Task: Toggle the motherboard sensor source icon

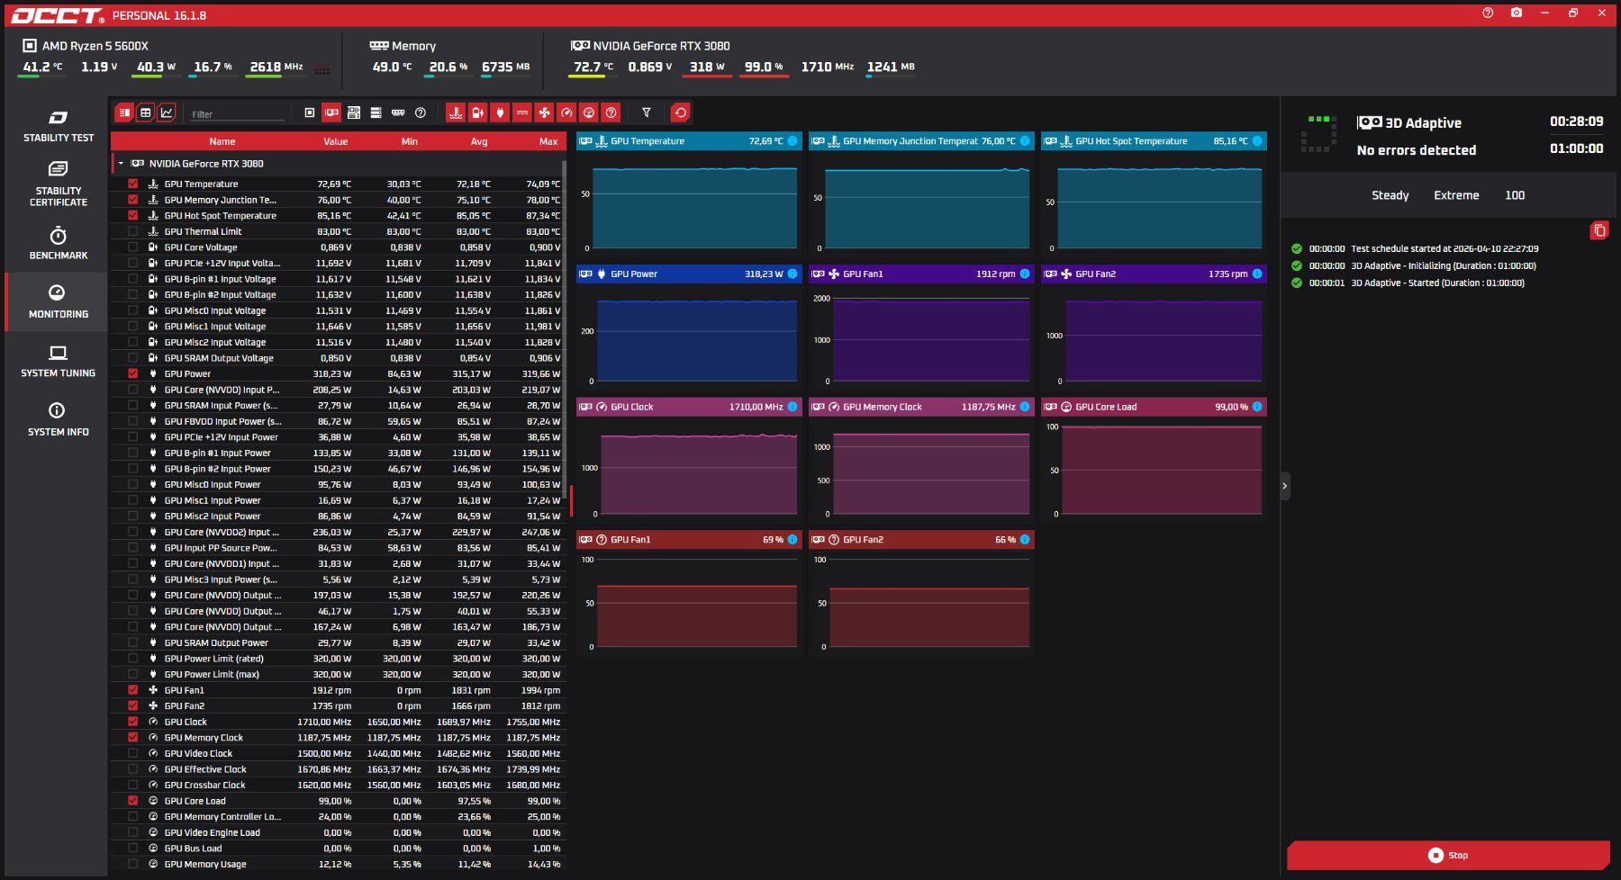Action: coord(354,112)
